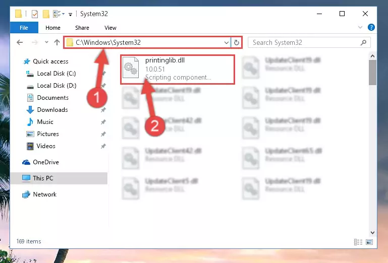Open Downloads in the sidebar

pyautogui.click(x=47, y=110)
